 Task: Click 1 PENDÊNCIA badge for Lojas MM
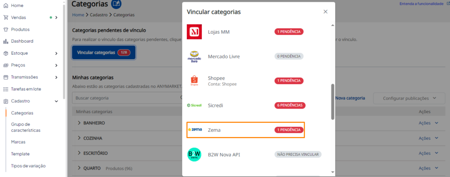[x=289, y=32]
